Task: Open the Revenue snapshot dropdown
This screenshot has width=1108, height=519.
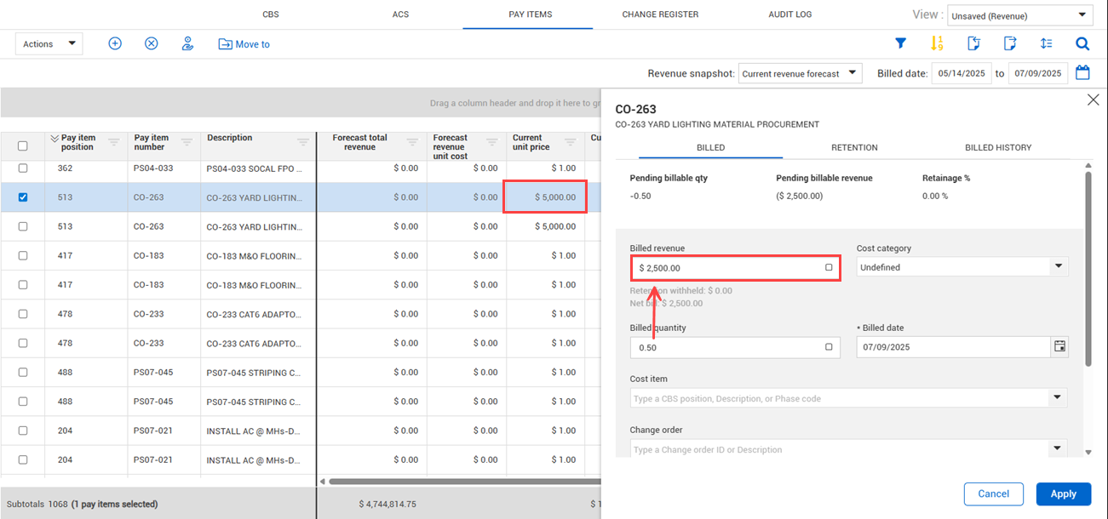Action: [800, 74]
